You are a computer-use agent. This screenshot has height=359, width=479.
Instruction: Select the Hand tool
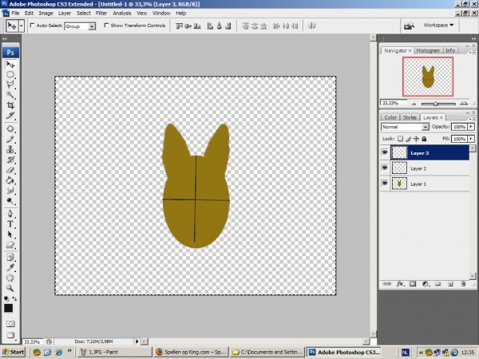10,278
